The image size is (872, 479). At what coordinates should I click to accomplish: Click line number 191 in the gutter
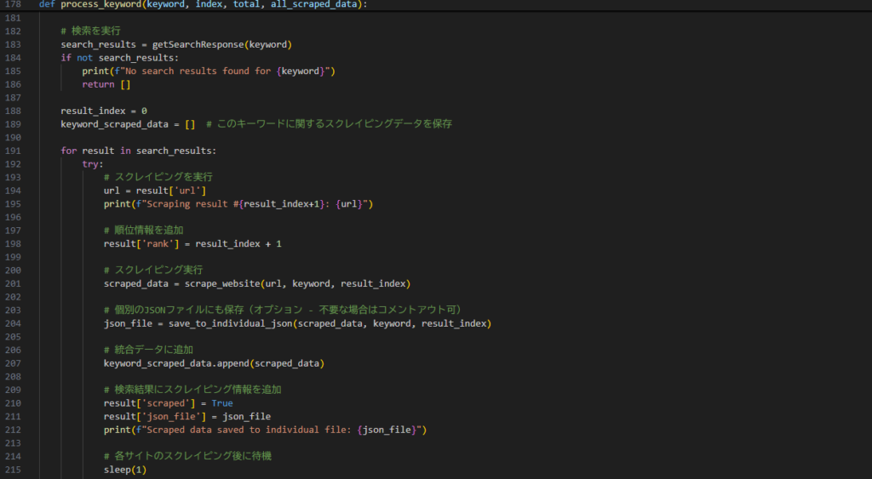[x=13, y=151]
